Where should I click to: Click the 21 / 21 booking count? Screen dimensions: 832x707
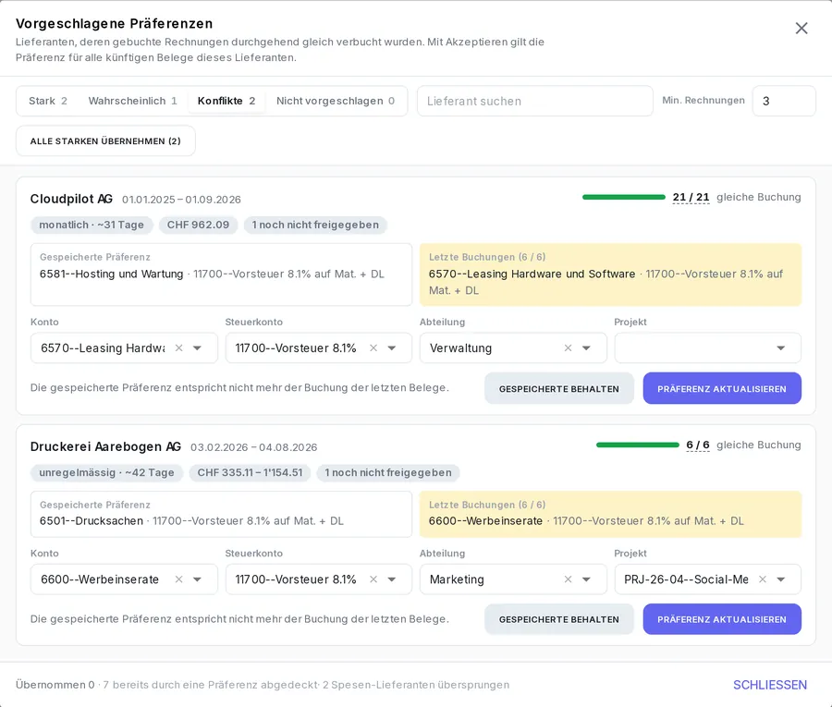click(691, 197)
